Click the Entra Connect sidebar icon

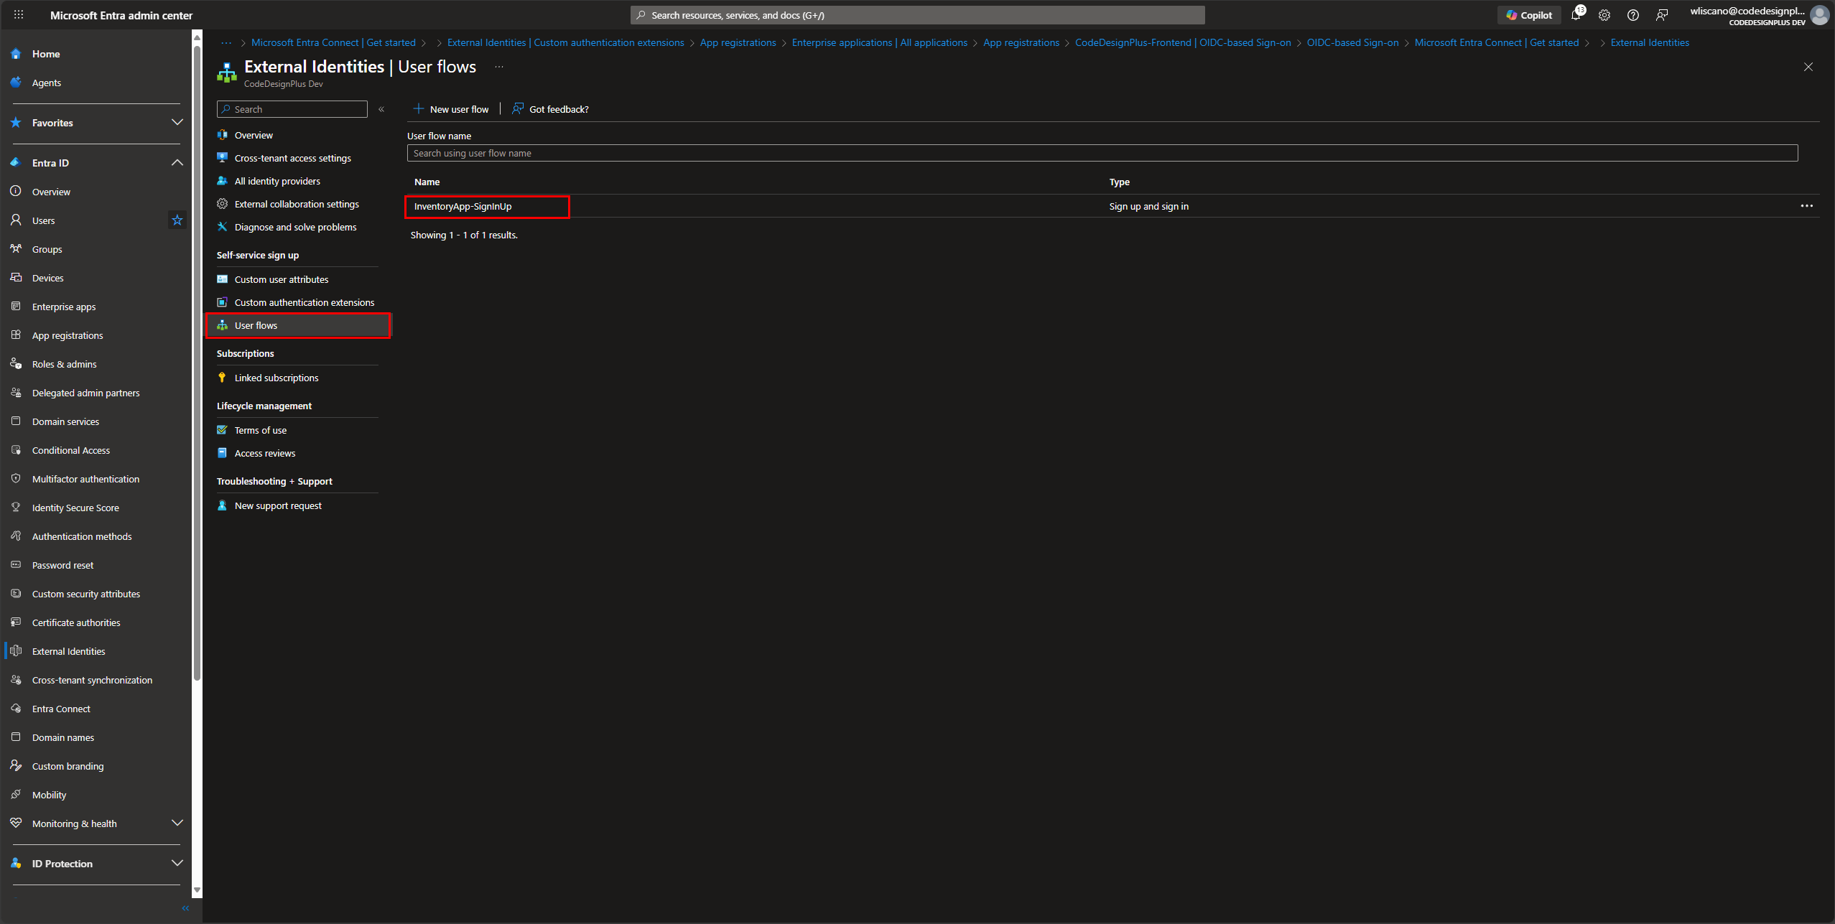16,708
